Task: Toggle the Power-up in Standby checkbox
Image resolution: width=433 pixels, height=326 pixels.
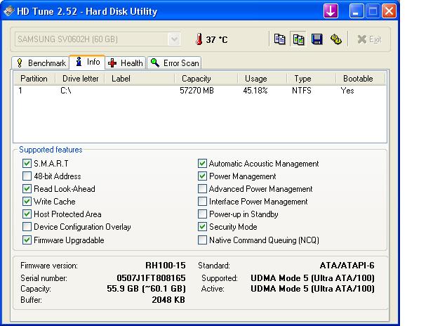Action: pos(202,214)
